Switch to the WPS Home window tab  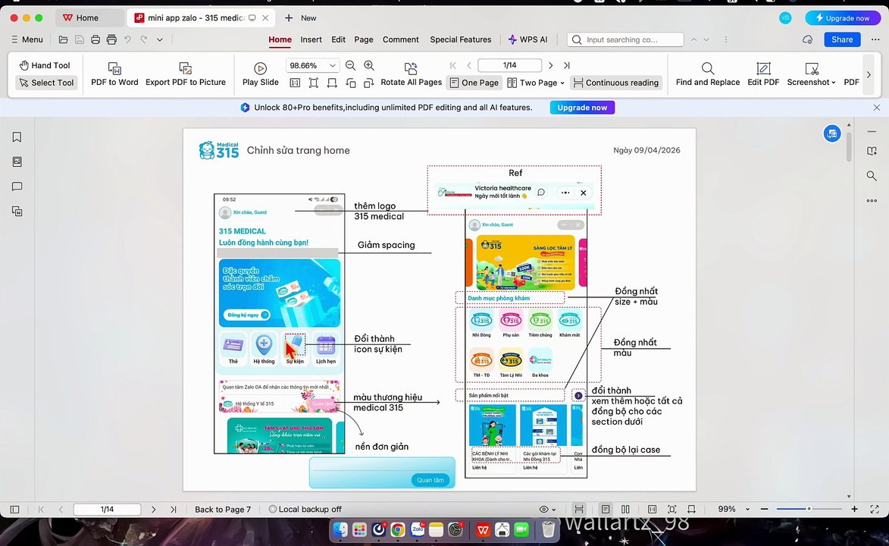point(88,17)
